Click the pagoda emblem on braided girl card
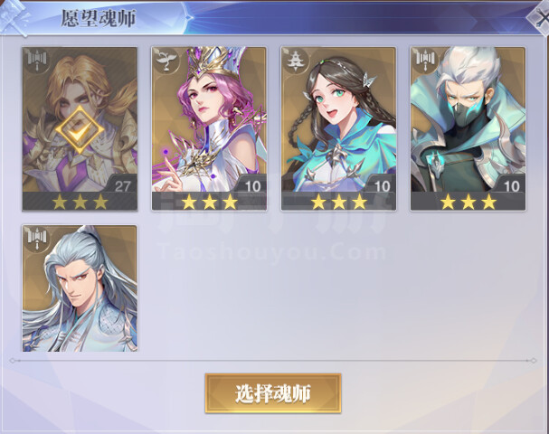The width and height of the screenshot is (549, 434). click(x=296, y=61)
